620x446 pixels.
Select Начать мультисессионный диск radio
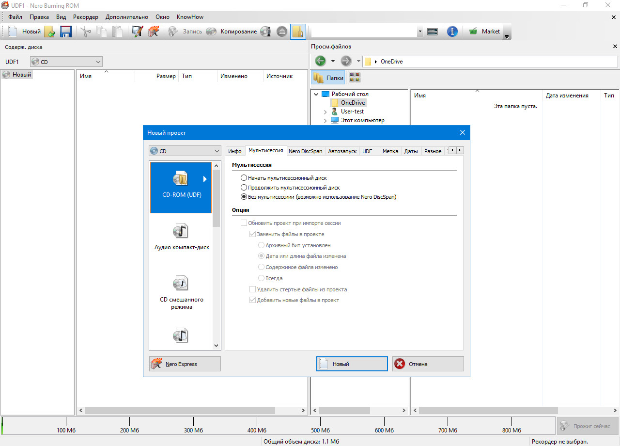[244, 178]
